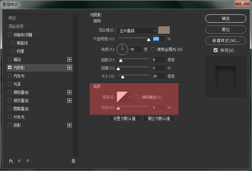
Task: Click the inner shadow color swatch
Action: click(164, 30)
